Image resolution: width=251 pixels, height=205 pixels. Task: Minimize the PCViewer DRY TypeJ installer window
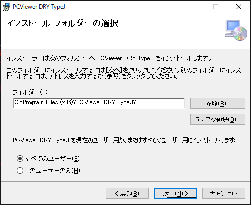(x=193, y=7)
